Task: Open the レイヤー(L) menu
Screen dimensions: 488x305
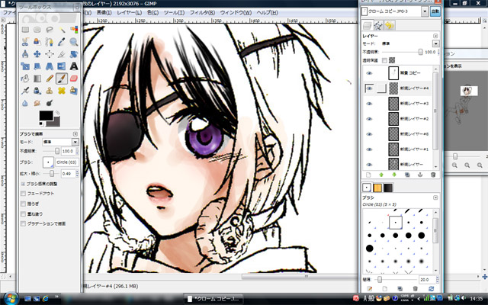Action: 129,13
